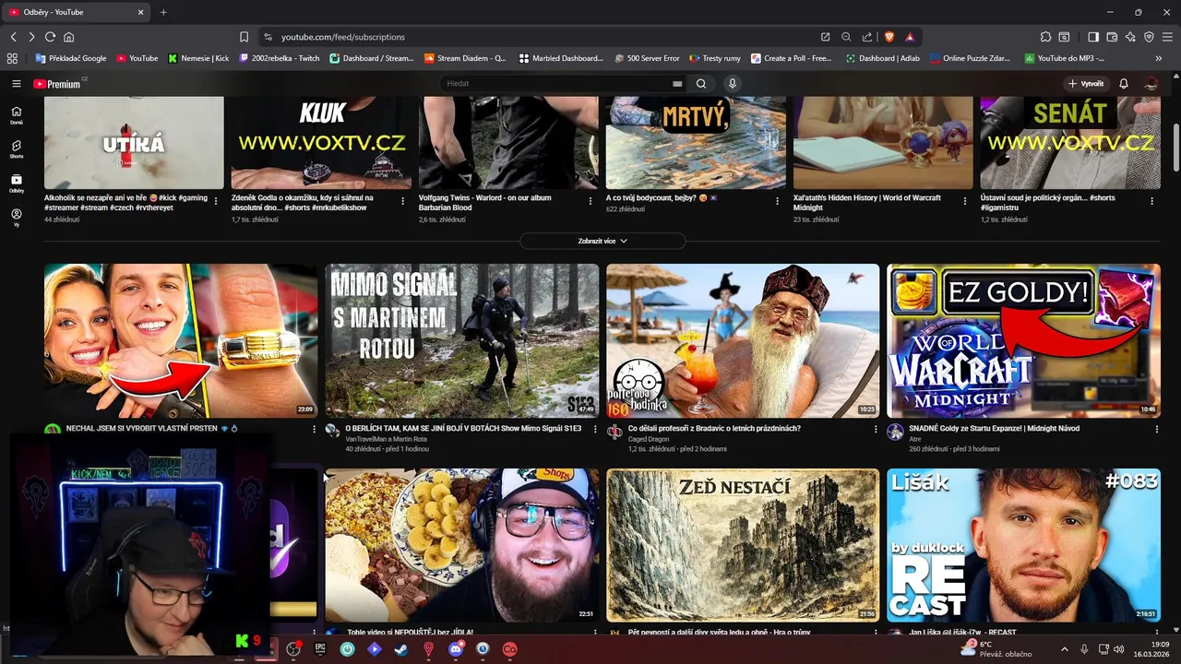The width and height of the screenshot is (1181, 664).
Task: Switch to the 'Odběry - YouTube' browser tab
Action: [78, 12]
